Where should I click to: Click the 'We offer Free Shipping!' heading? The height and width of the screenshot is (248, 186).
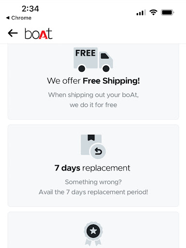pyautogui.click(x=93, y=81)
